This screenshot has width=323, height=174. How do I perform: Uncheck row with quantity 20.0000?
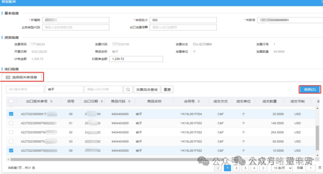coord(11,114)
